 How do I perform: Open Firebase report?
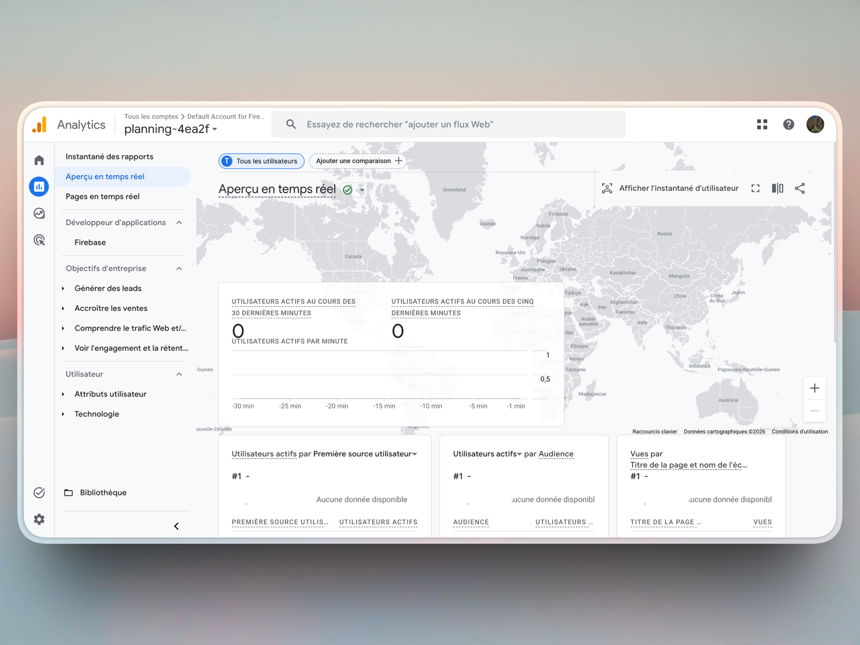tap(90, 242)
